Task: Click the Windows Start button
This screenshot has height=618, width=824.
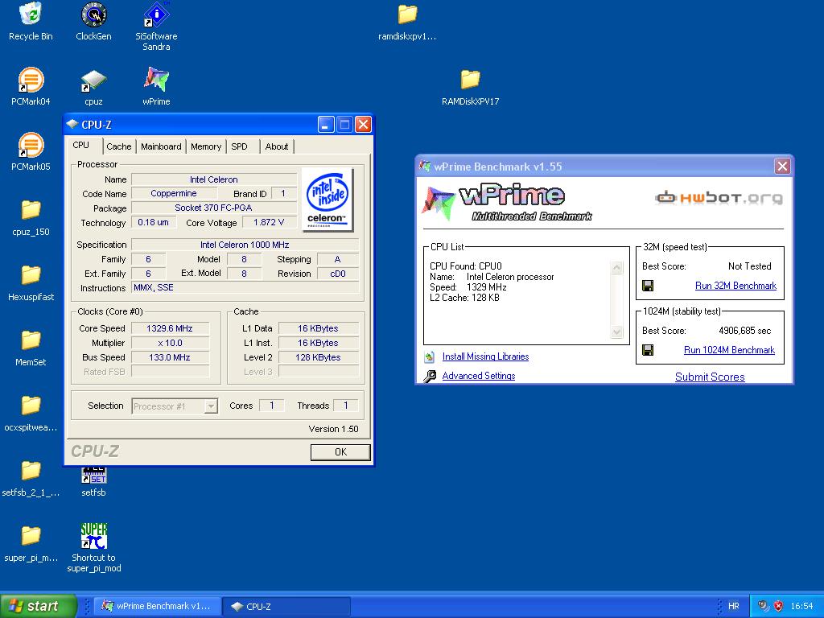Action: [38, 606]
